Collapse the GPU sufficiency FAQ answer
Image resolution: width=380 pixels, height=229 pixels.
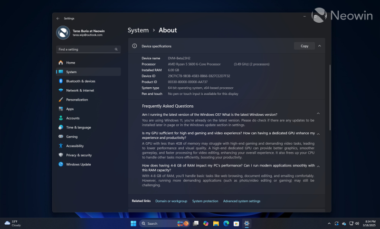pos(318,134)
